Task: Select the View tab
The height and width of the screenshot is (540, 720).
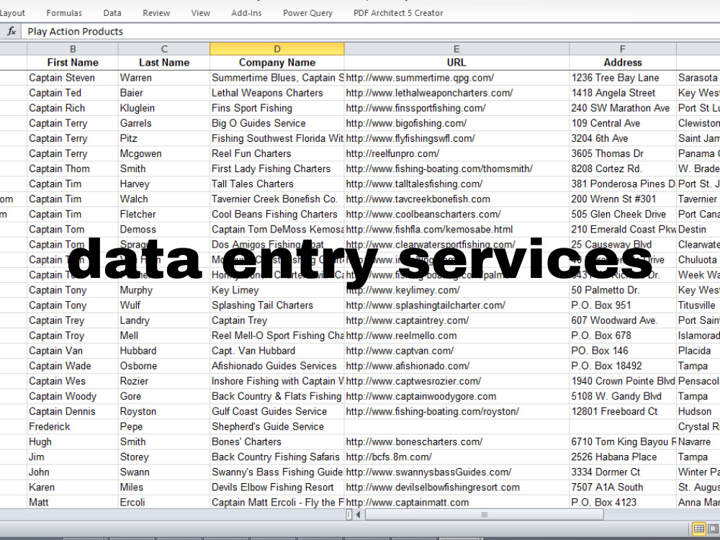Action: point(200,12)
